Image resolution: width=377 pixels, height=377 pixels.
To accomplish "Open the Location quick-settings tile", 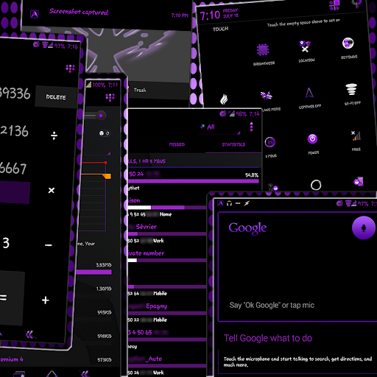I will coord(305,46).
